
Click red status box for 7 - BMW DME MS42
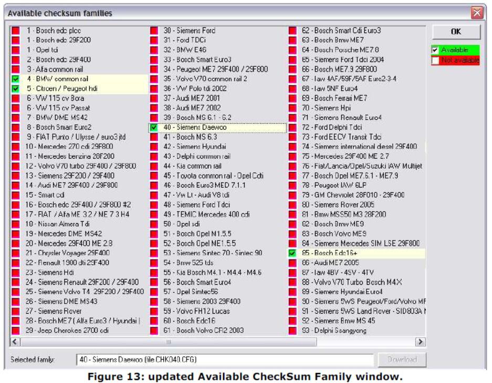coord(15,118)
